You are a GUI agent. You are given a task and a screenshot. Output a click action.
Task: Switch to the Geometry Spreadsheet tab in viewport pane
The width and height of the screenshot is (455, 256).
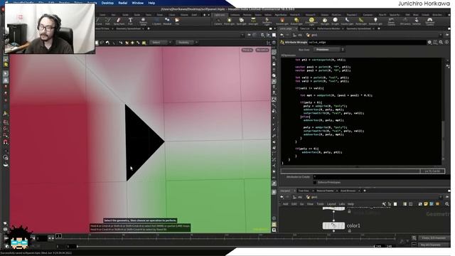click(x=128, y=28)
